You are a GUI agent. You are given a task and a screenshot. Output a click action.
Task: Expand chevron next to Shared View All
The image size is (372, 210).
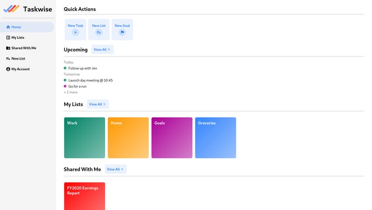(122, 169)
